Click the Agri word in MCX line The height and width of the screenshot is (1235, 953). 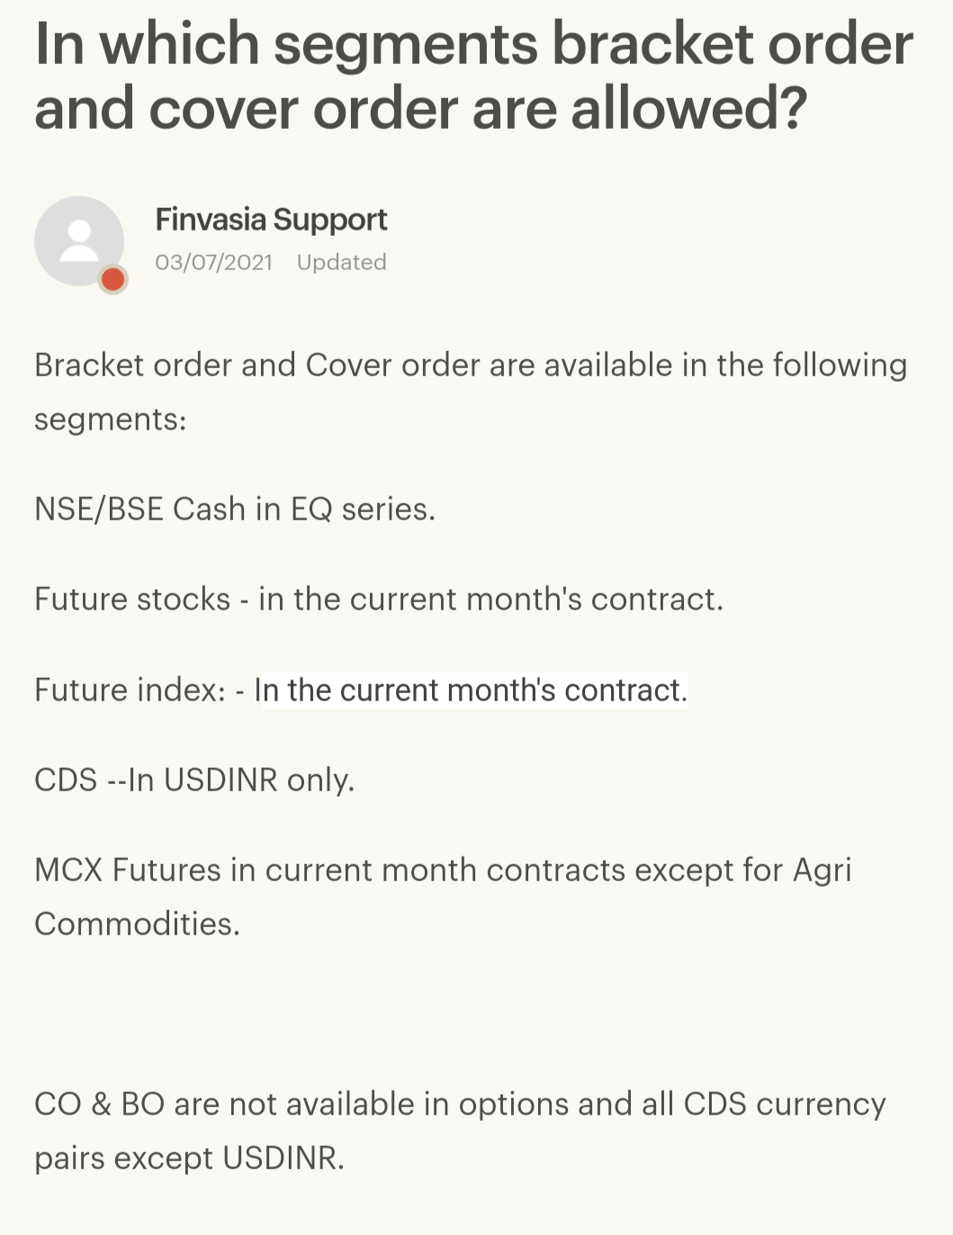coord(822,871)
